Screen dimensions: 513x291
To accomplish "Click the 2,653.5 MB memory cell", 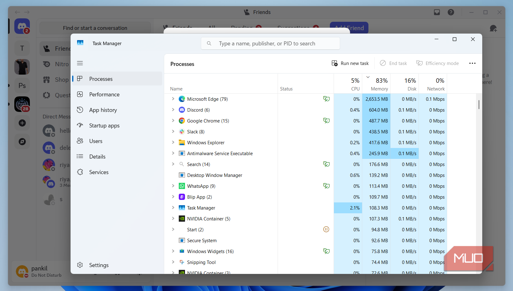I will pyautogui.click(x=377, y=99).
